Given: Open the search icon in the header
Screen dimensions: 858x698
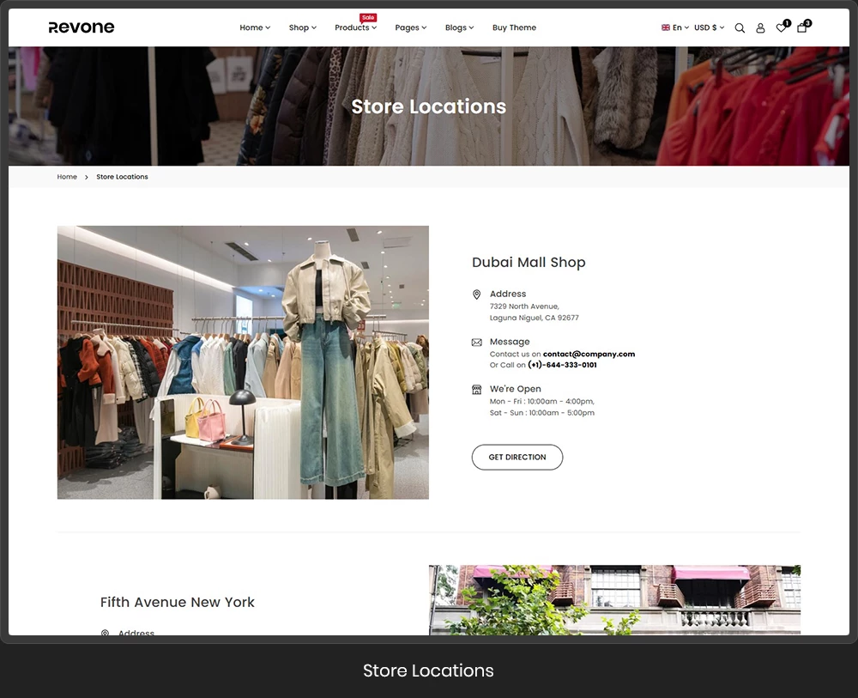Looking at the screenshot, I should pyautogui.click(x=740, y=27).
